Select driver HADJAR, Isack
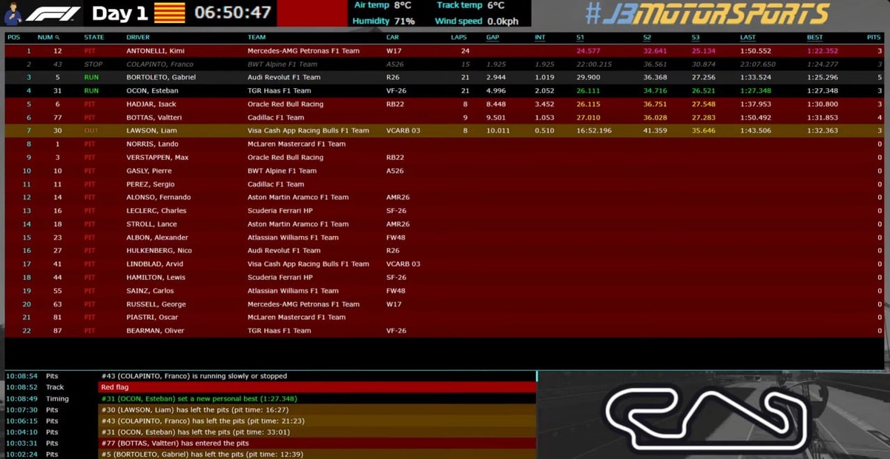The width and height of the screenshot is (890, 459). 151,104
